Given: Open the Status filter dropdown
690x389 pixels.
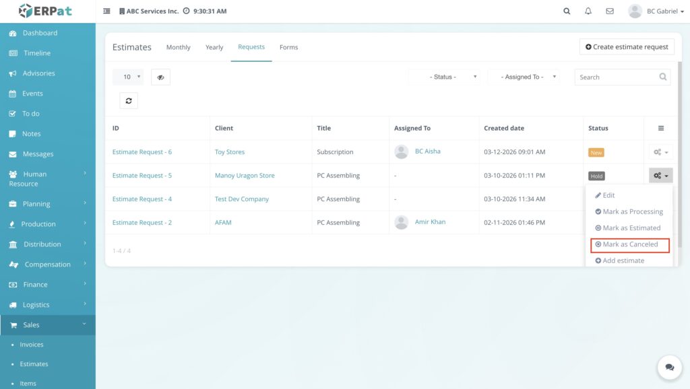Looking at the screenshot, I should click(445, 77).
